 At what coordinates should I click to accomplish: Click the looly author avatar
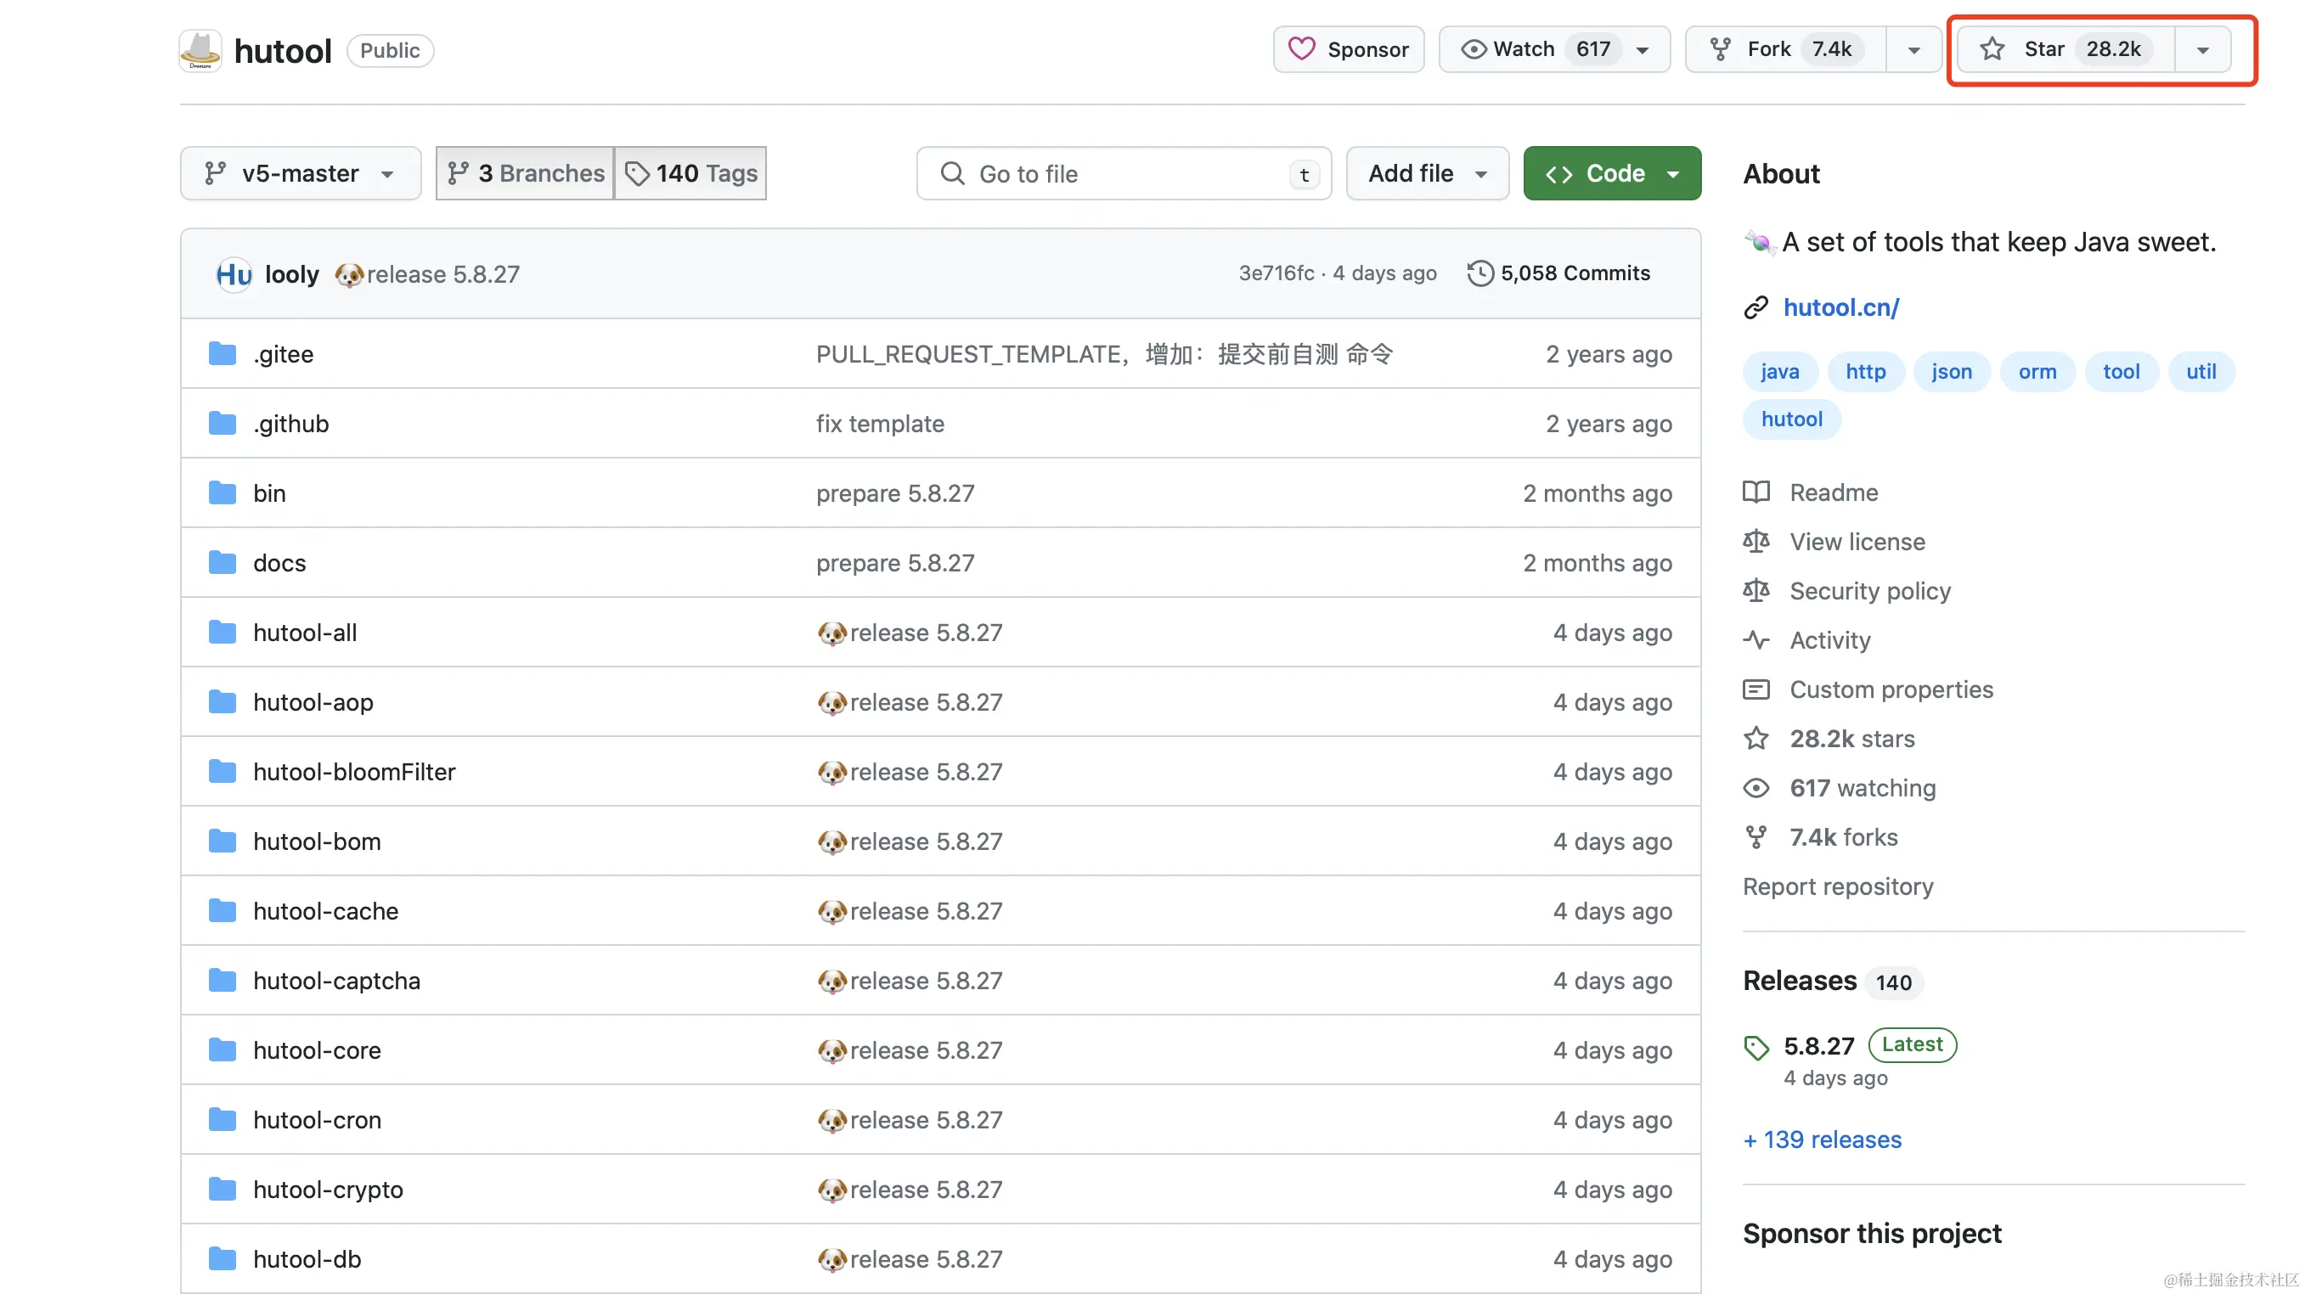[x=234, y=273]
